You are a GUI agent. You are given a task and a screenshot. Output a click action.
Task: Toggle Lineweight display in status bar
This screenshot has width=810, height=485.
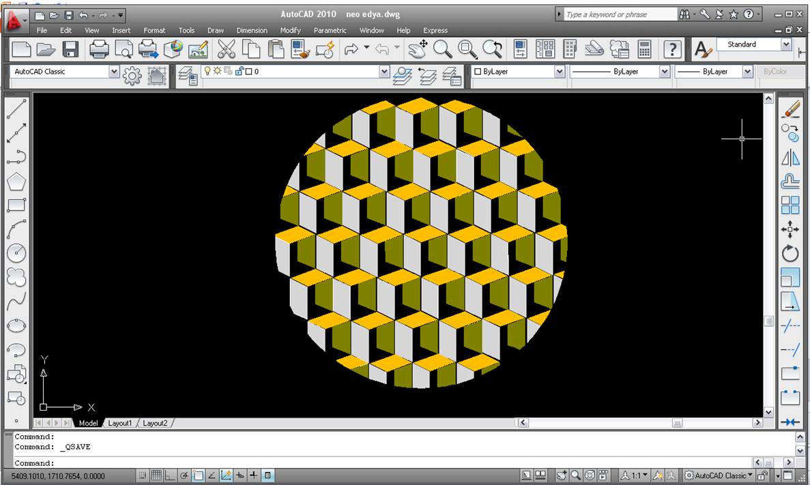click(x=254, y=475)
